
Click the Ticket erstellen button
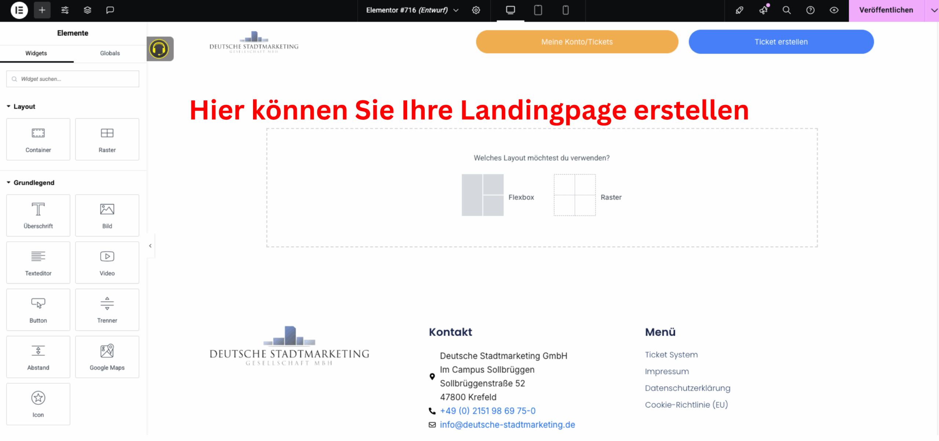(x=781, y=41)
